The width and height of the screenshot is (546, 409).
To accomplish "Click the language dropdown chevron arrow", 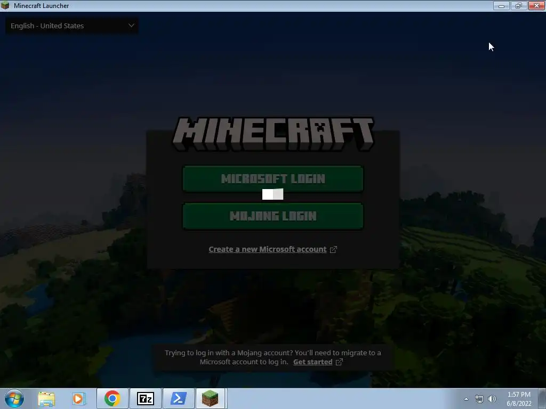I will (131, 26).
